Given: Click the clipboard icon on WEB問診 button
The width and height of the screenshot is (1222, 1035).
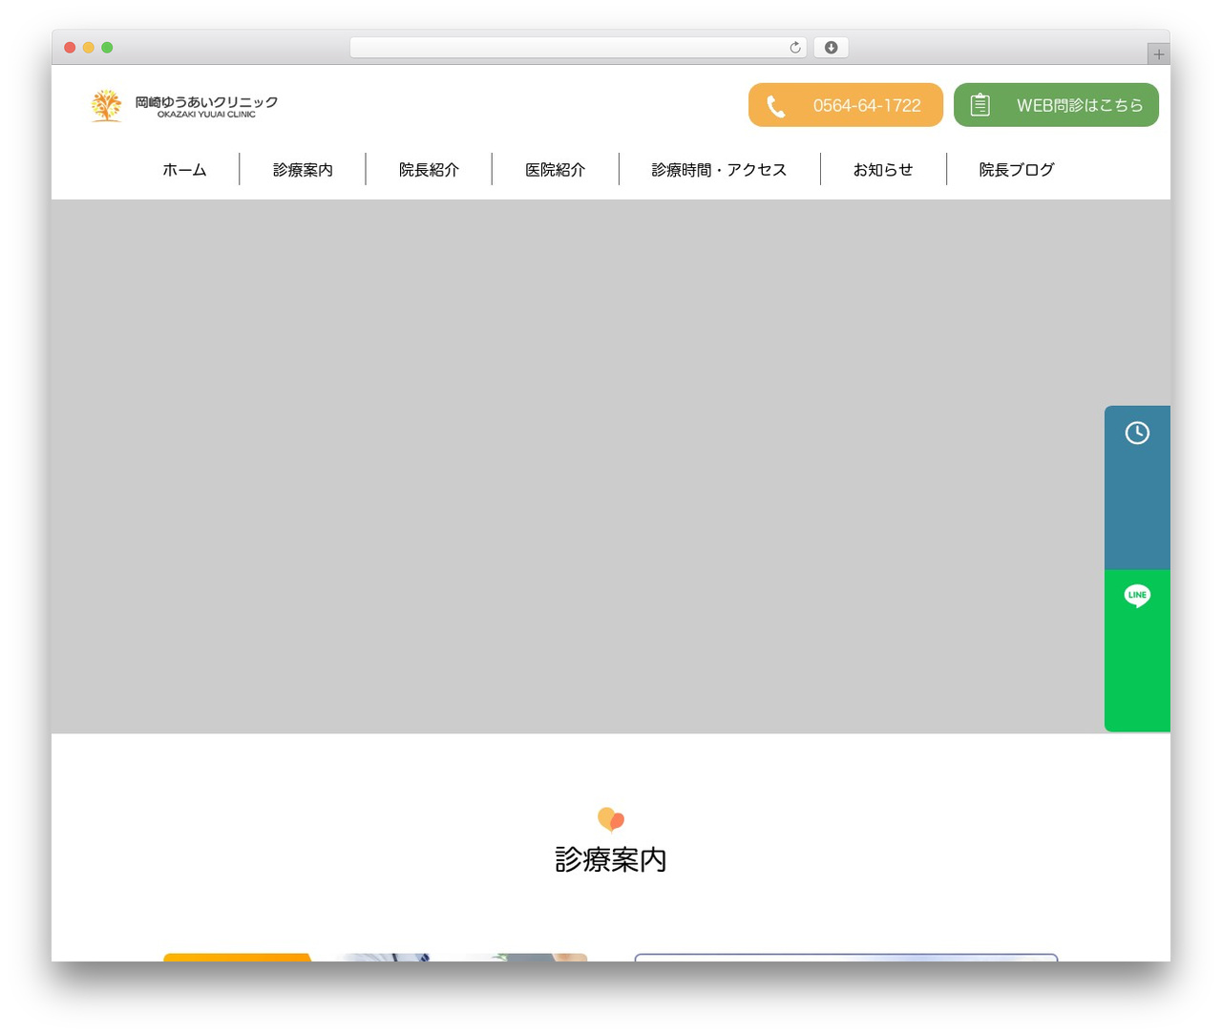Looking at the screenshot, I should coord(980,105).
